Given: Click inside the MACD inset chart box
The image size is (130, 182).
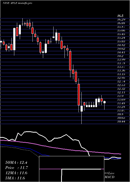Looking at the screenshot, I should tap(71, 169).
